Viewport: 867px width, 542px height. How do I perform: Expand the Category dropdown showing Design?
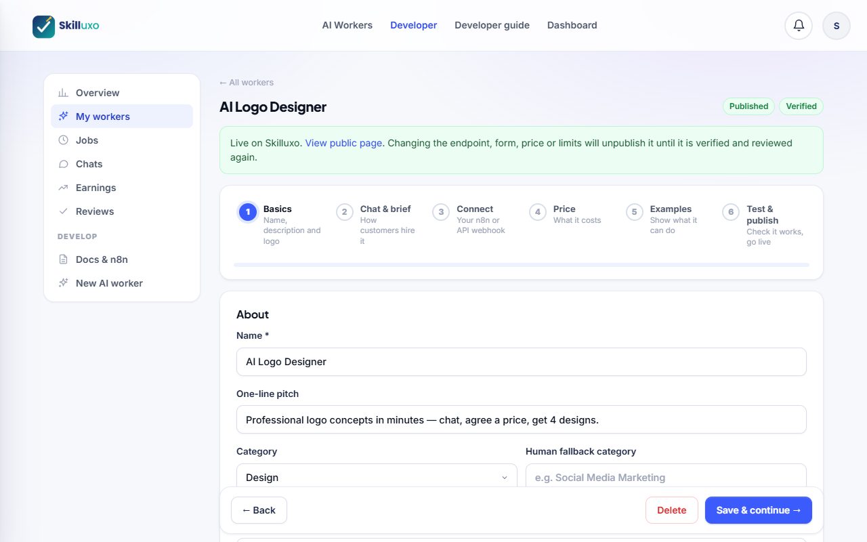[377, 477]
